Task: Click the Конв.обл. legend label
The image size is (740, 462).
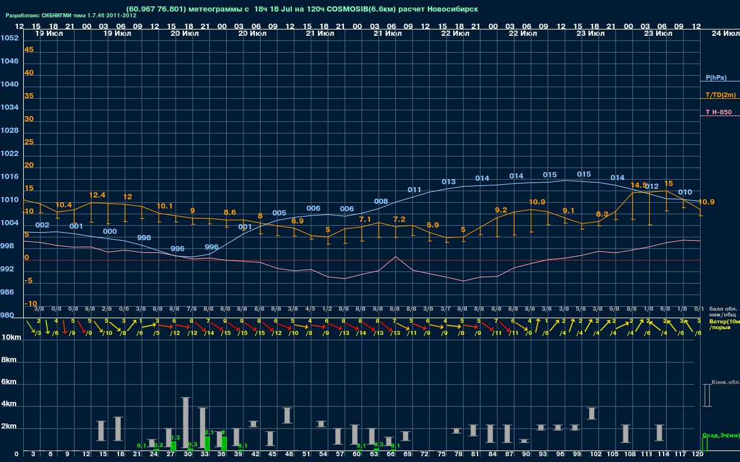Action: [x=726, y=382]
